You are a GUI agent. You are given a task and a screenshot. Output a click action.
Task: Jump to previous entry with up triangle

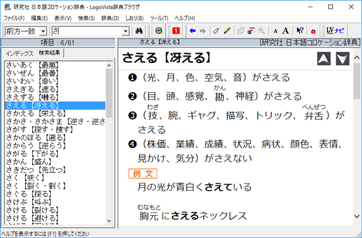coord(324,59)
